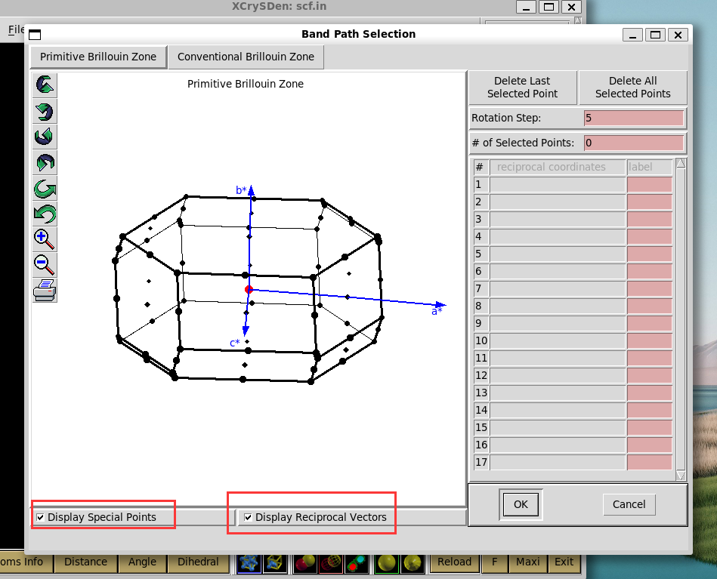Screen dimensions: 717x579
Task: Click the topmost rotation arrow icon
Action: pos(45,85)
